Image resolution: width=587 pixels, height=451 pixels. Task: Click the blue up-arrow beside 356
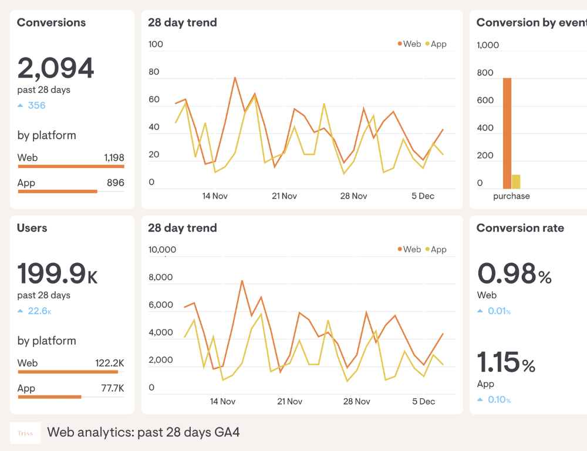(21, 106)
